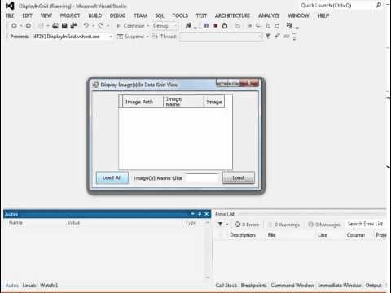Click the Load All button
Screen dimensions: 391x293
point(112,177)
